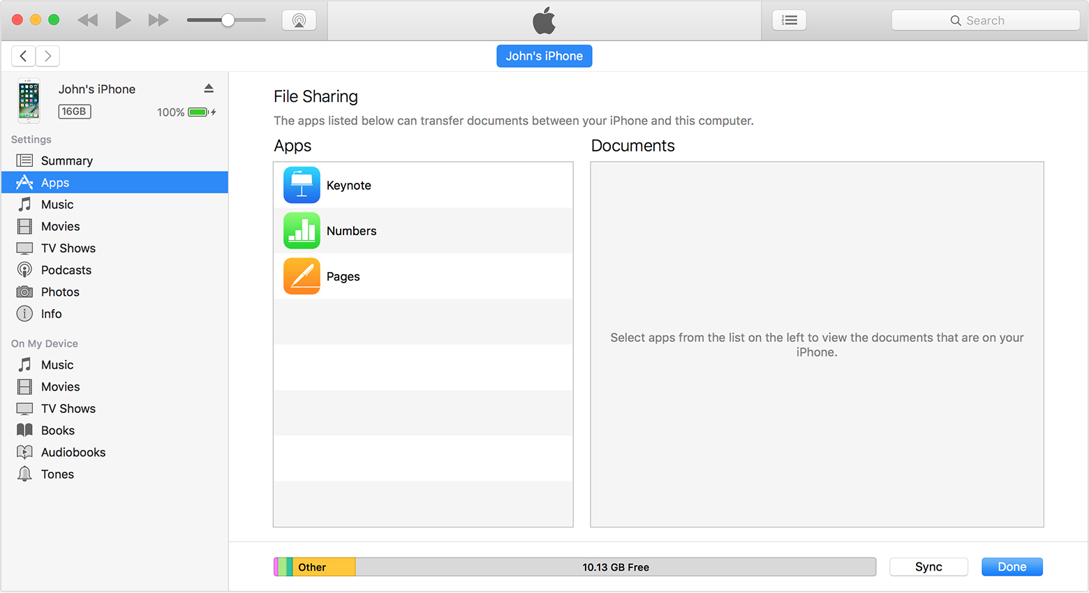
Task: Click the fast-forward playback button
Action: coord(158,20)
